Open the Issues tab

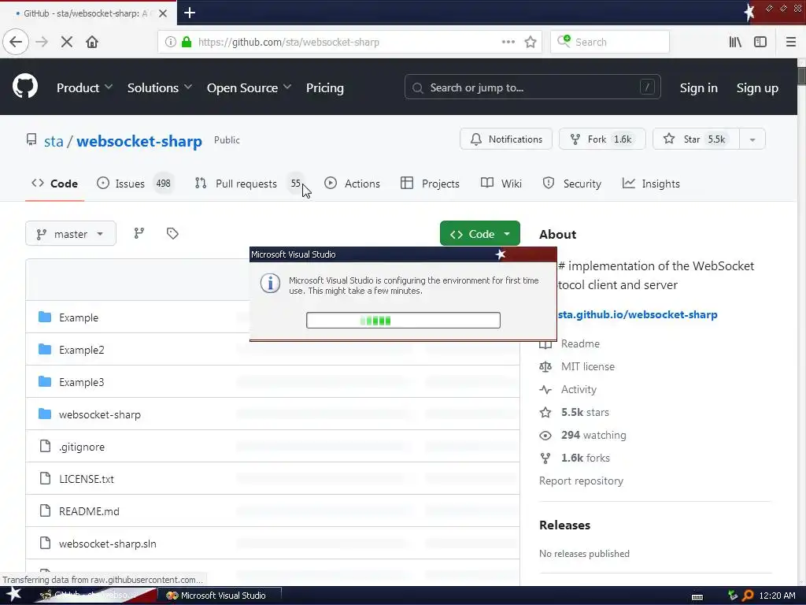click(135, 184)
